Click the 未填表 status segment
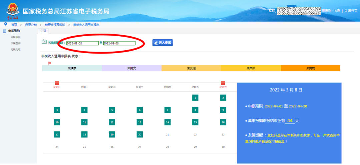Image resolution: width=360 pixels, height=165 pixels. [72, 68]
